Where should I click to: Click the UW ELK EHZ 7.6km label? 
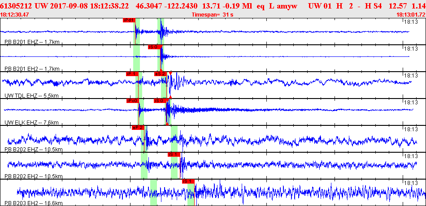coord(32,123)
